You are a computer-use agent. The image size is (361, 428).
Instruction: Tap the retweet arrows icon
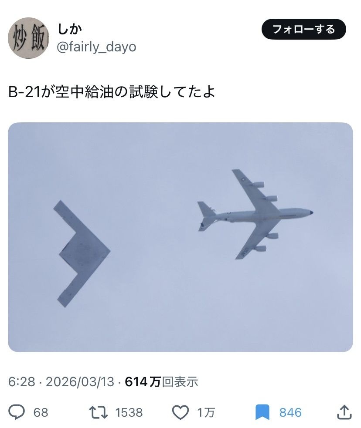99,412
